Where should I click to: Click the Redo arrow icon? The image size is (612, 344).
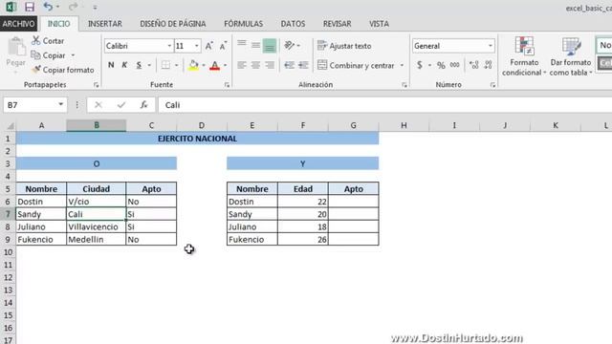pyautogui.click(x=73, y=7)
